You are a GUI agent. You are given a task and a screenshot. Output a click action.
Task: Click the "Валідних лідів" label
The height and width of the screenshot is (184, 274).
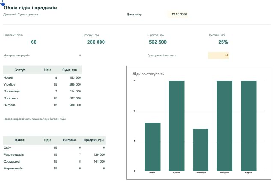(13, 35)
